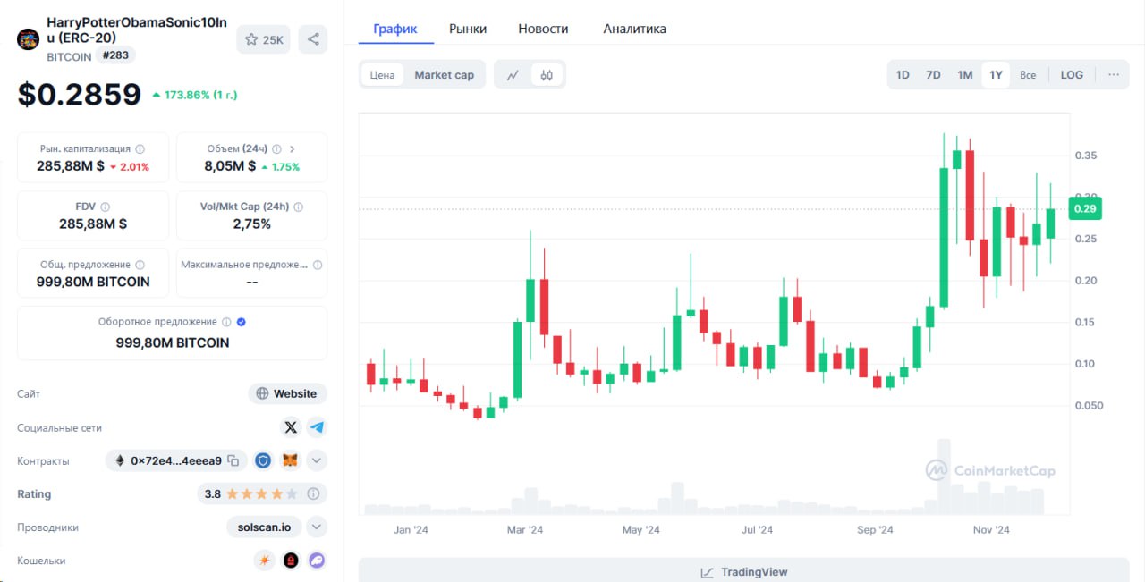Add token to MetaMask via fox icon
Image resolution: width=1145 pixels, height=582 pixels.
(x=291, y=460)
